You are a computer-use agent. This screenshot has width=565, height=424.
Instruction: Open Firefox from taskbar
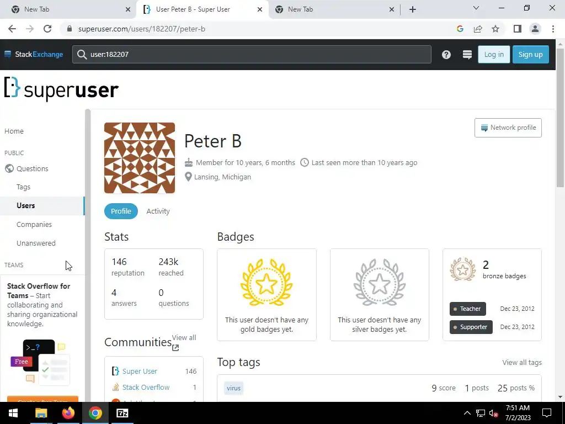68,413
